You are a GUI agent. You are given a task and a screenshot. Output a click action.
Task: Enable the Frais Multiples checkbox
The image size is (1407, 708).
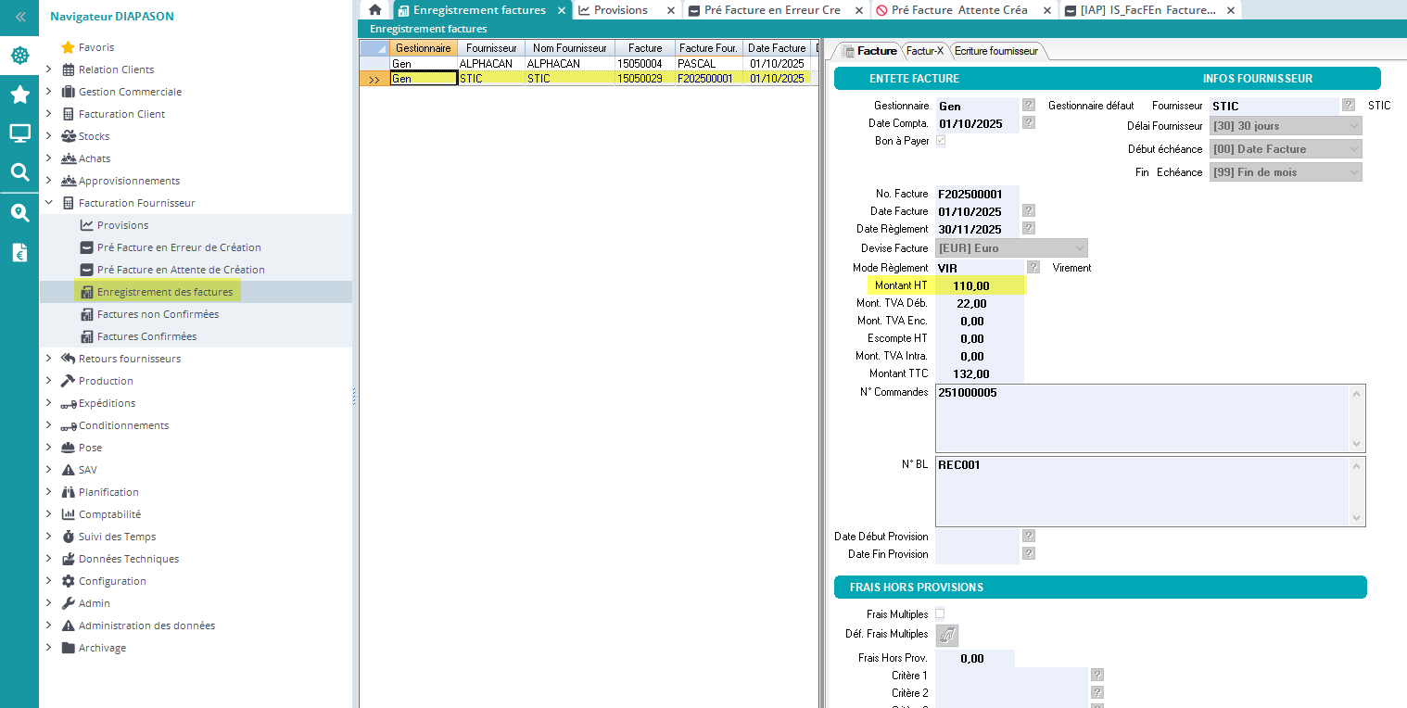pos(940,613)
